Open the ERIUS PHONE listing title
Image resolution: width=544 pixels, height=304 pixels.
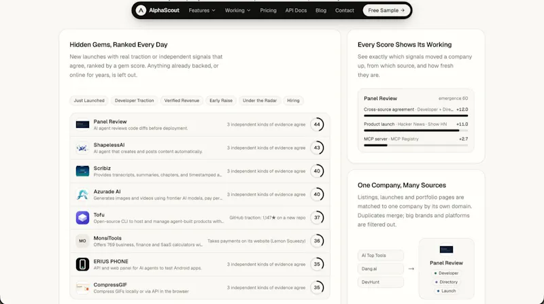[111, 261]
